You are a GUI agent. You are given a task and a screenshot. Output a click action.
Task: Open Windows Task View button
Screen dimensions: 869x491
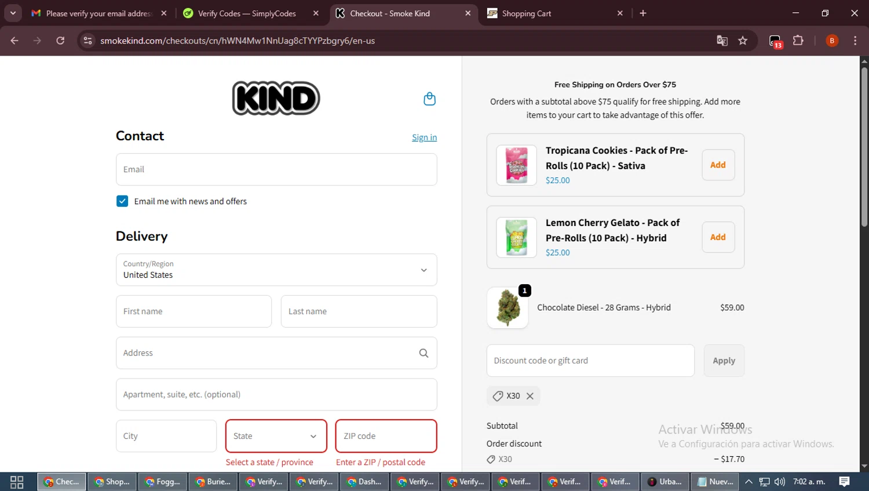(x=17, y=482)
